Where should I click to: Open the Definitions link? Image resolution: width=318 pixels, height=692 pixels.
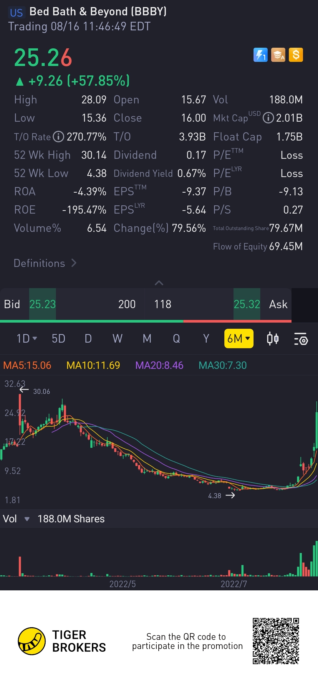pos(45,263)
